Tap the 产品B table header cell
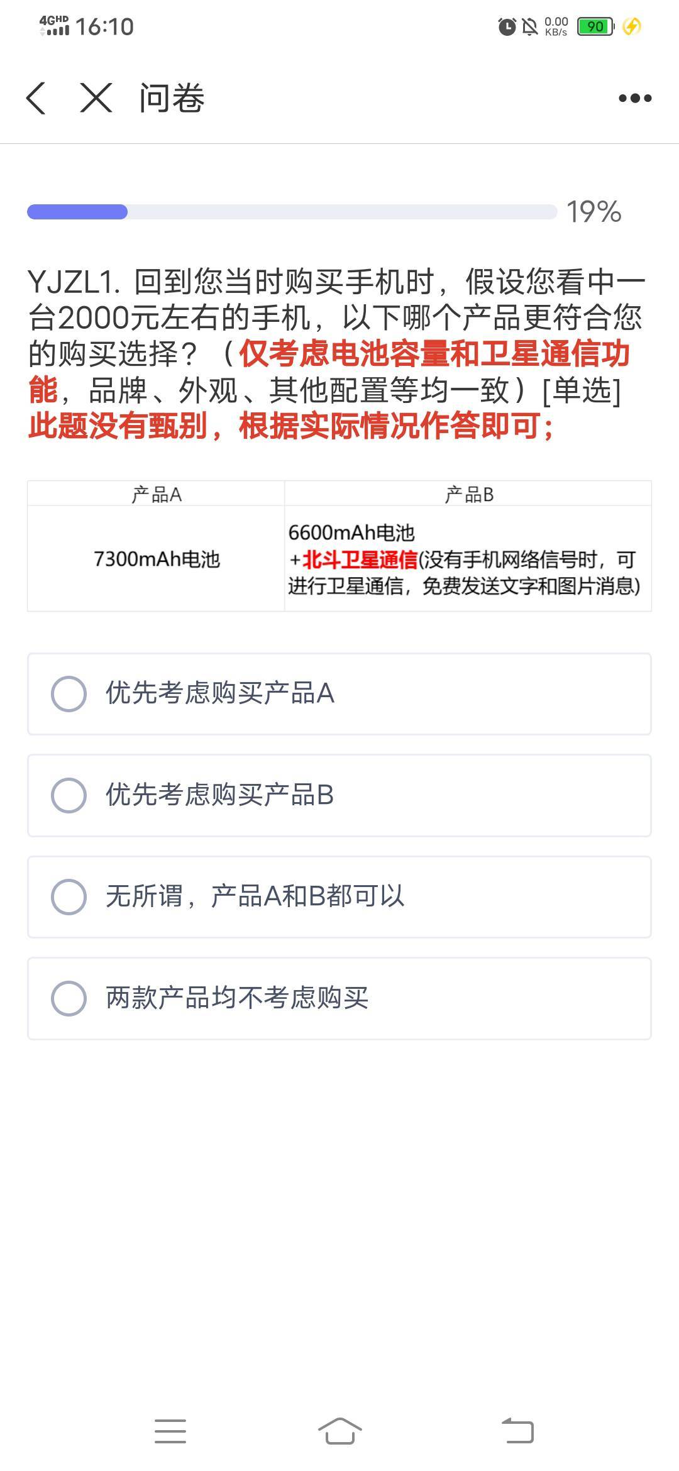This screenshot has height=1471, width=679. coord(468,494)
